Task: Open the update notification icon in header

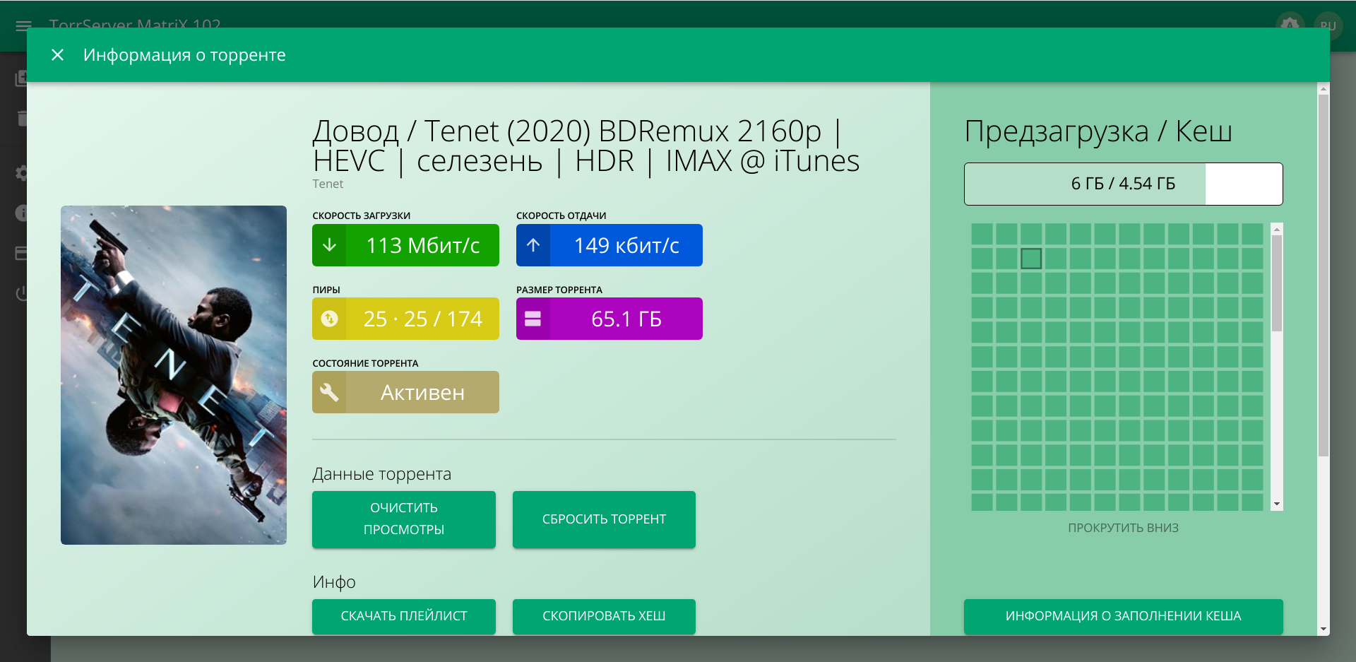Action: [x=1290, y=25]
